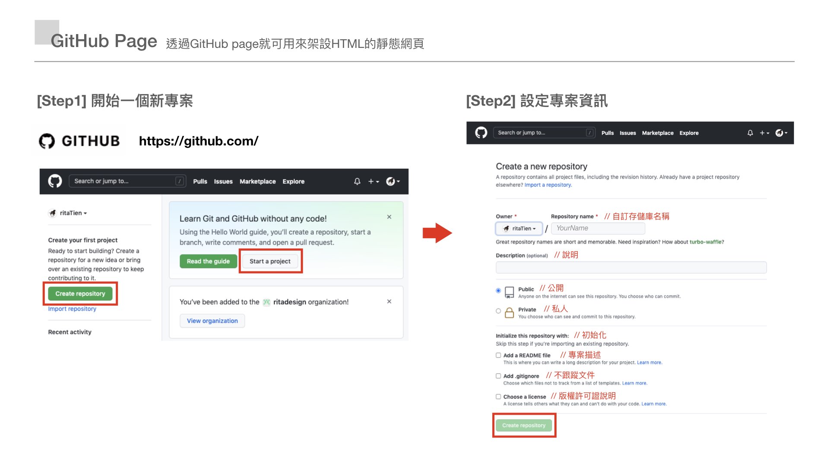Select the Public visibility radio option
The height and width of the screenshot is (466, 829).
point(498,290)
